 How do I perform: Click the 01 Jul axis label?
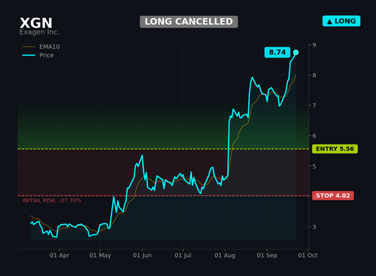(183, 256)
